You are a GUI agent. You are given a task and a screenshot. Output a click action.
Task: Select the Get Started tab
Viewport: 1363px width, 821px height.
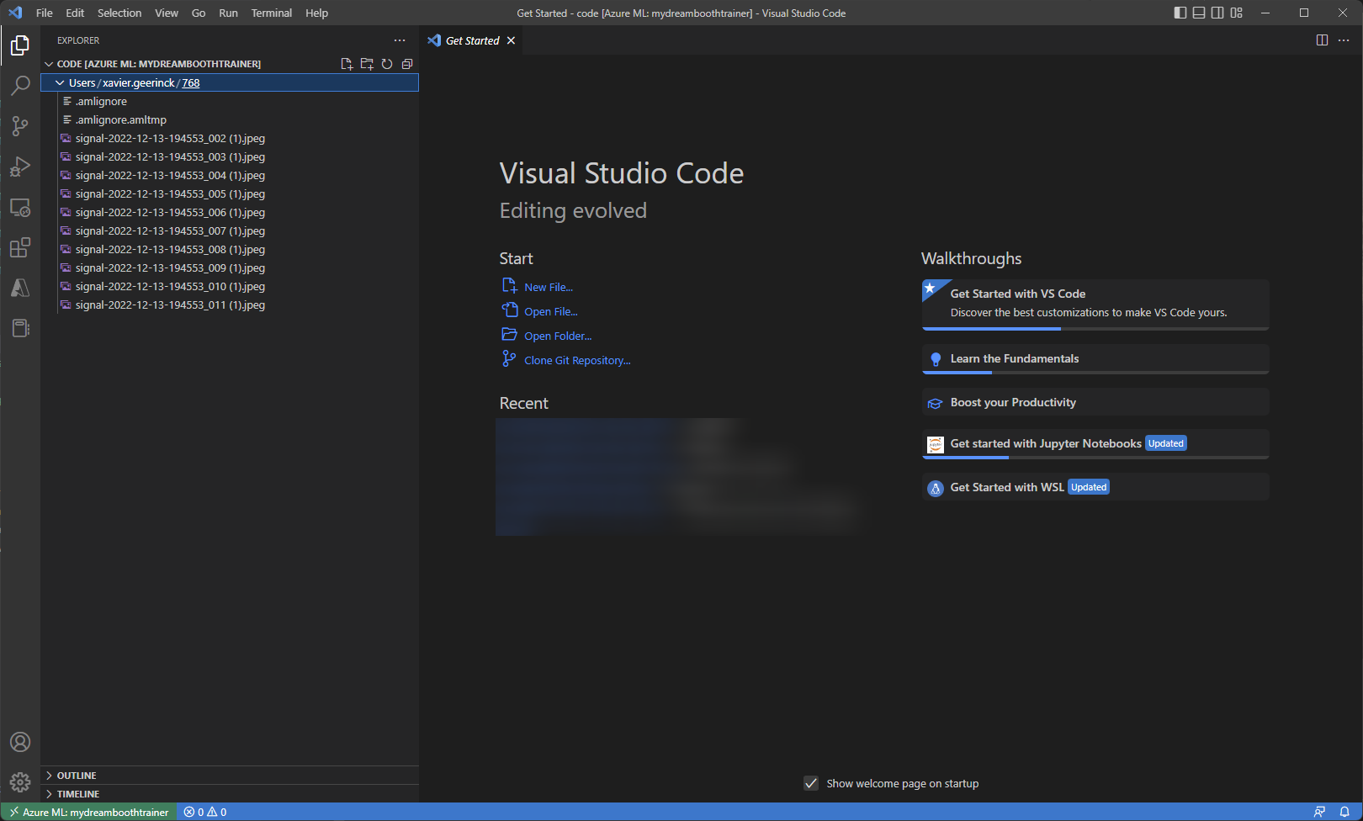tap(472, 40)
